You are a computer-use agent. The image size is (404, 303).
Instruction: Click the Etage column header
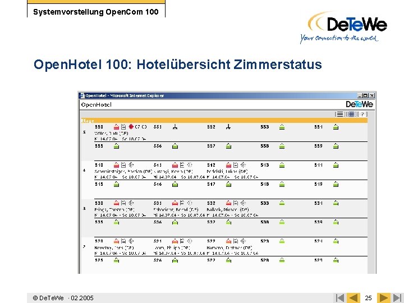pyautogui.click(x=88, y=121)
